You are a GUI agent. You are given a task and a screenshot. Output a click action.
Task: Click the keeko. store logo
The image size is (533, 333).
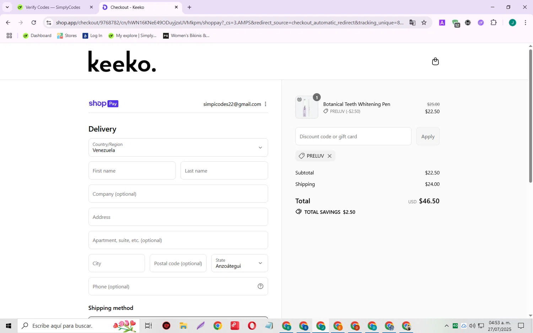(x=122, y=61)
